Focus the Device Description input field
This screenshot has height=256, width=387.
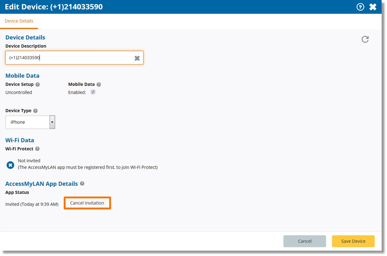click(74, 58)
